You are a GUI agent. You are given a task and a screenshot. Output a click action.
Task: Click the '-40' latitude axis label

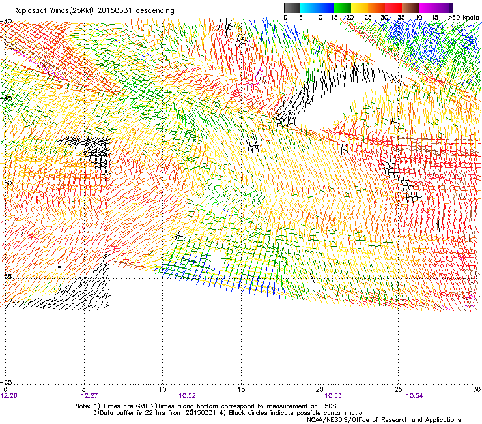[6, 22]
